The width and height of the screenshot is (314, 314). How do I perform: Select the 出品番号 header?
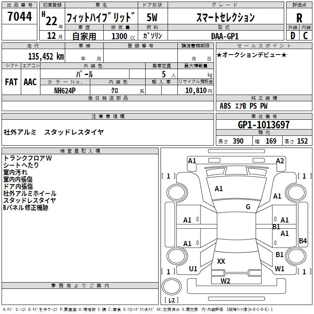point(19,5)
